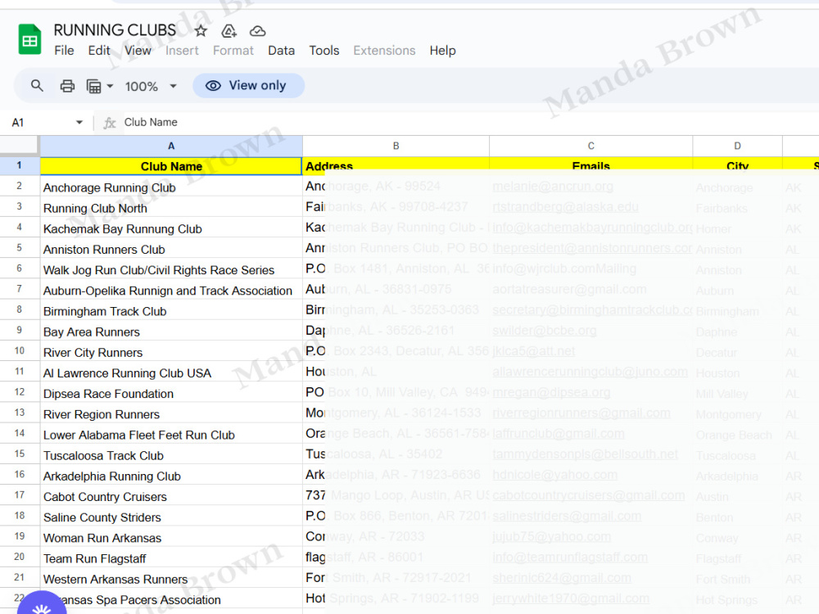Viewport: 819px width, 614px height.
Task: Select row 7 header
Action: pyautogui.click(x=20, y=289)
